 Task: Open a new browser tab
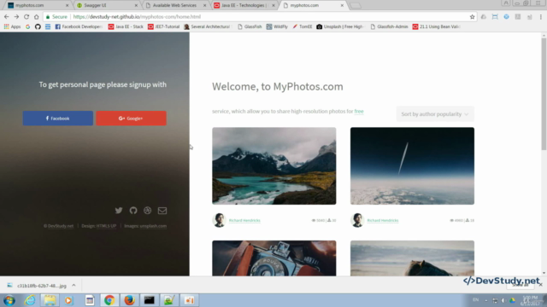pyautogui.click(x=356, y=5)
